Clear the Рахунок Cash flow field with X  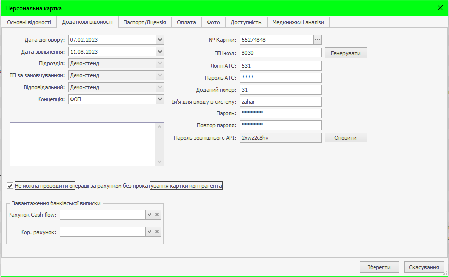point(157,215)
